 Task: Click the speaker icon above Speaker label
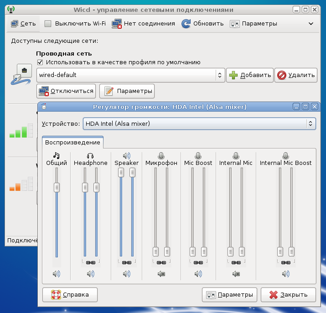click(x=126, y=155)
